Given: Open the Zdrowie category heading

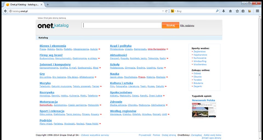Looking at the screenshot, I should coord(116,102).
